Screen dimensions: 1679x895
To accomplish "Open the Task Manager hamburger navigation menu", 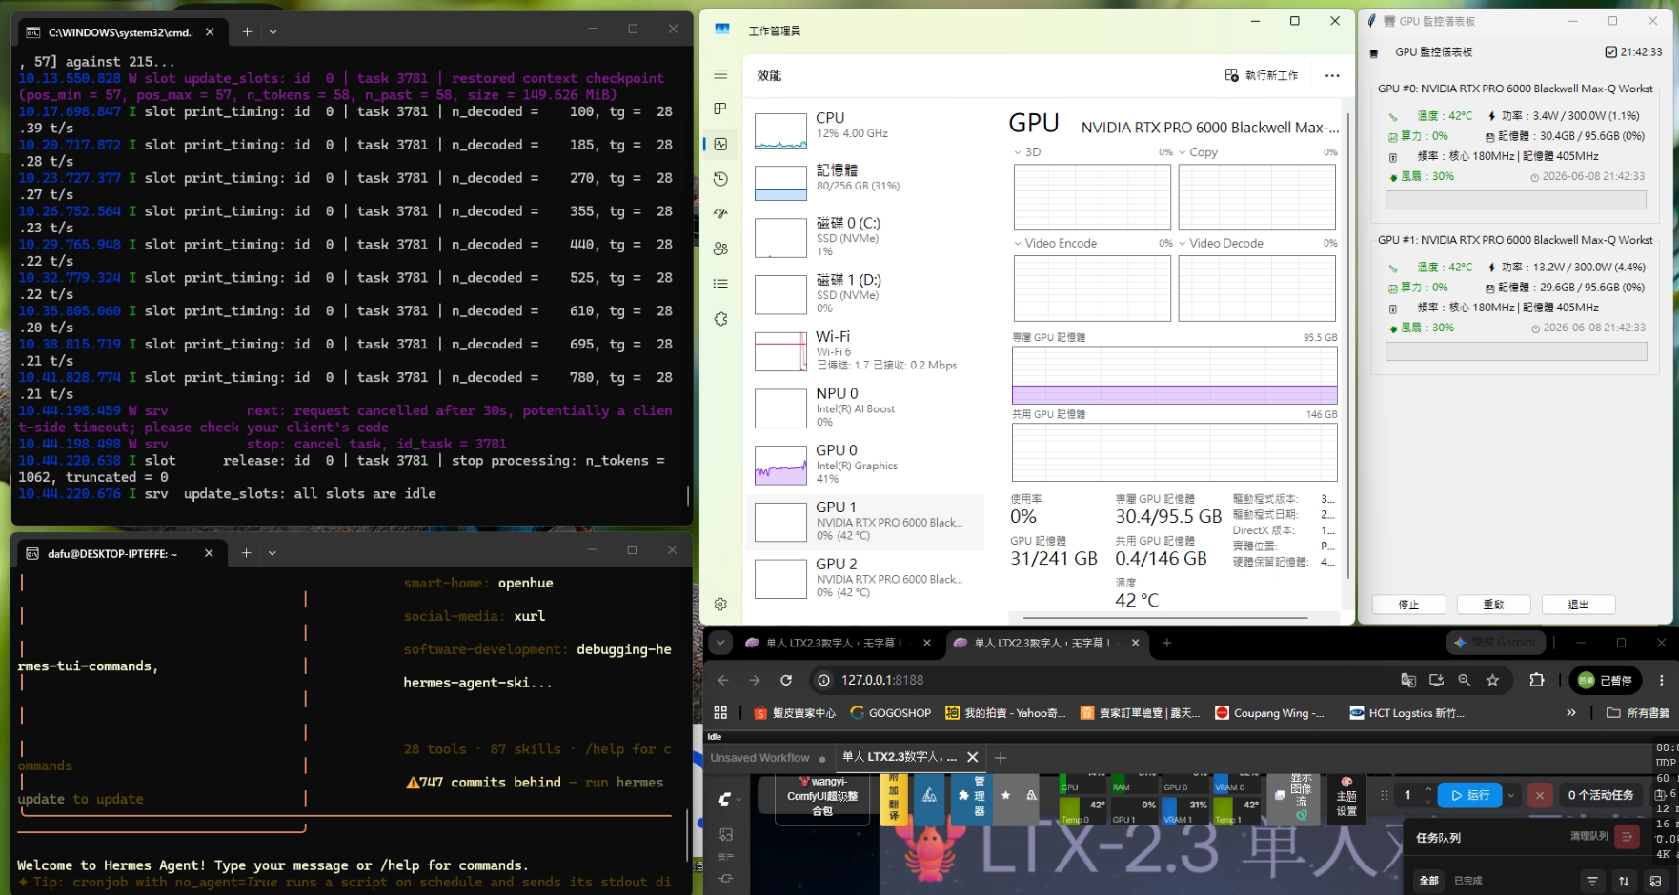I will pos(720,74).
